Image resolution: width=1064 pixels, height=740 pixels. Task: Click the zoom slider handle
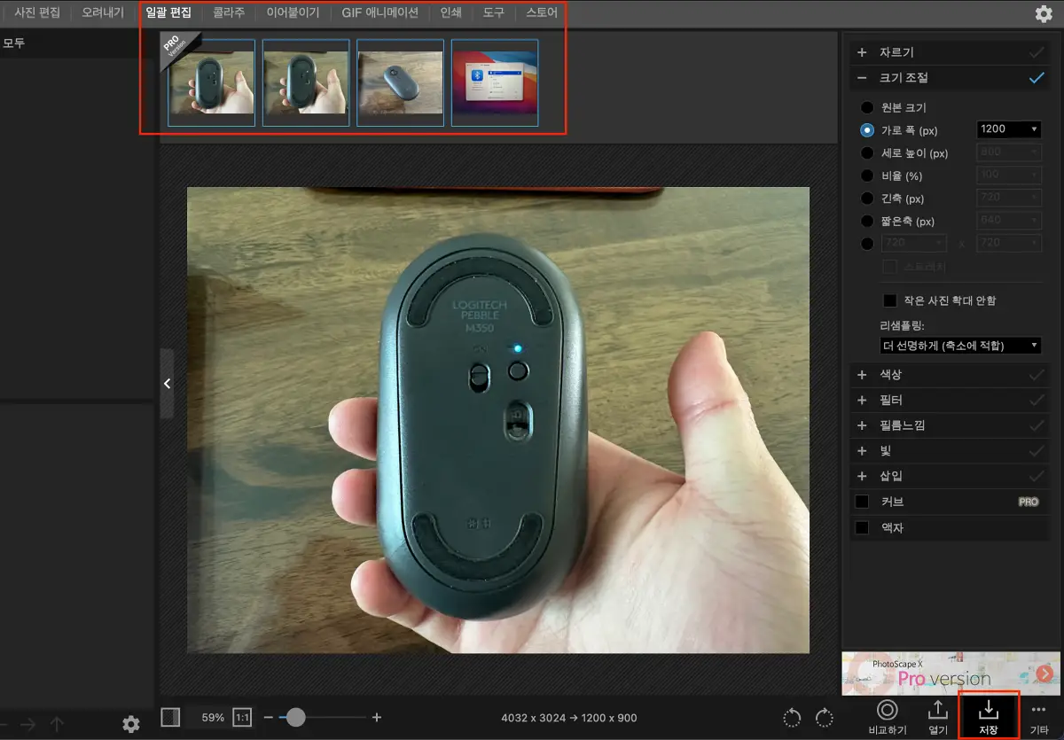click(296, 717)
